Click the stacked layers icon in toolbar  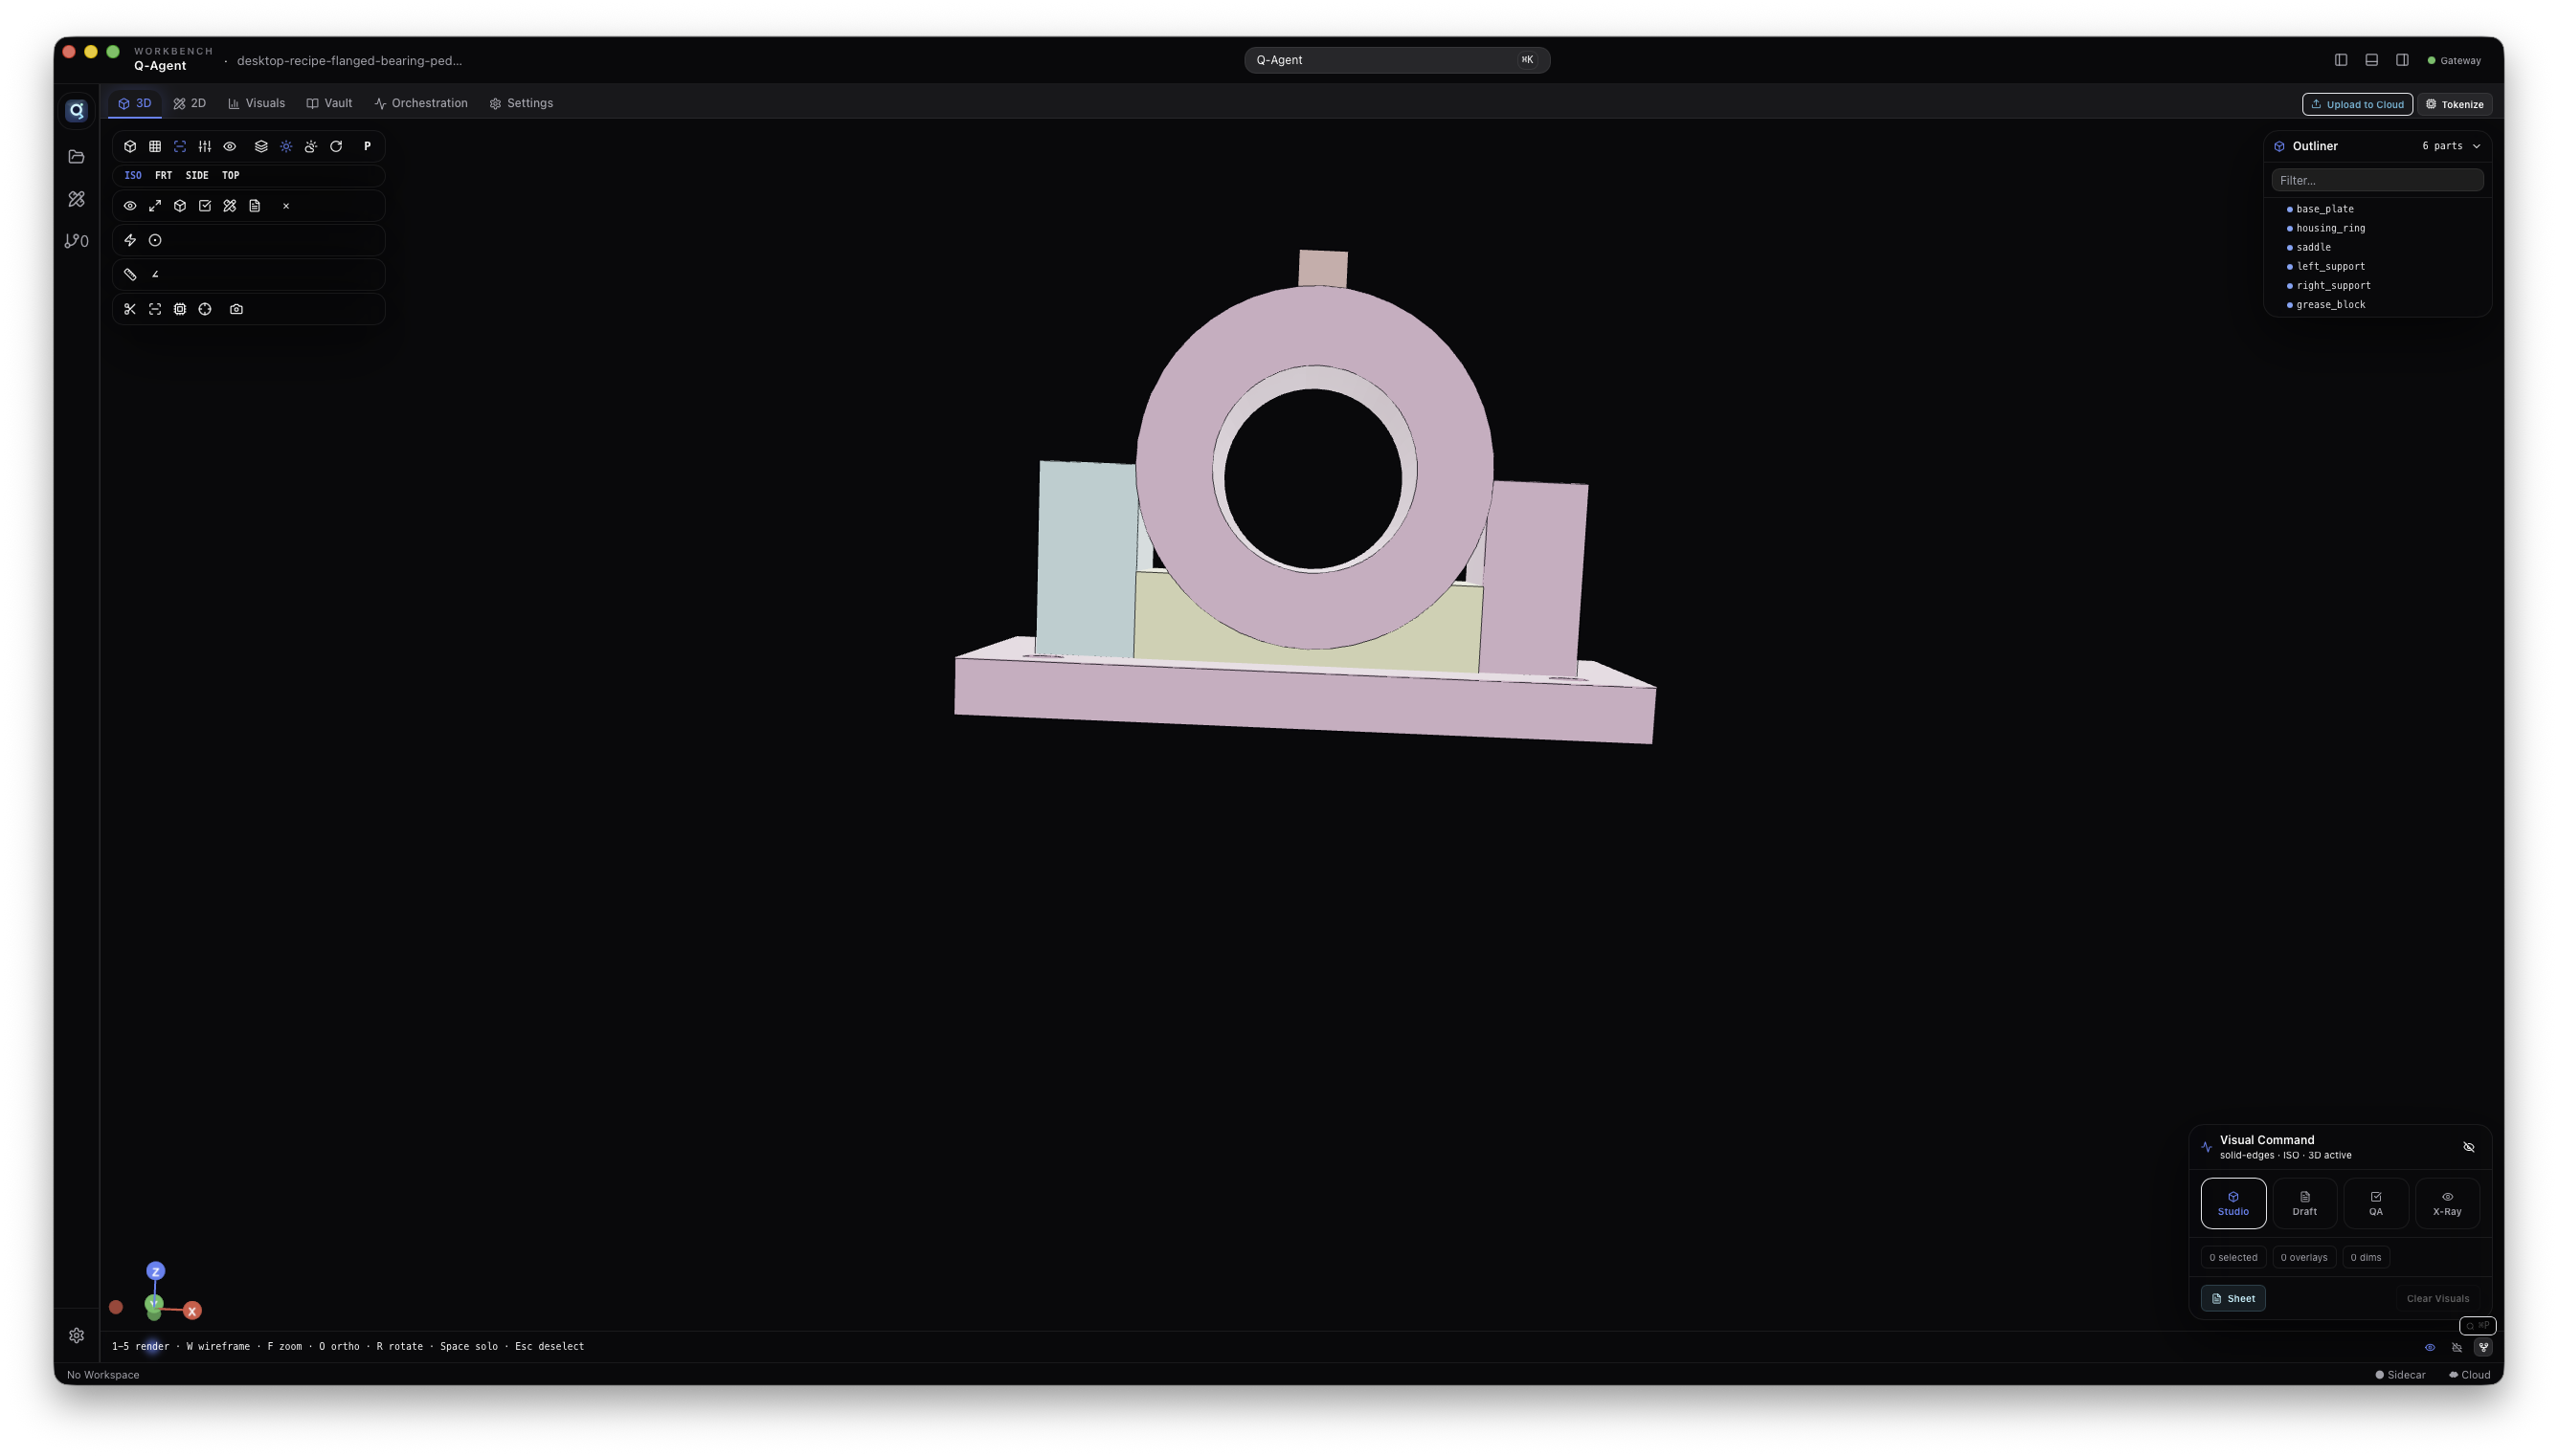pos(261,146)
